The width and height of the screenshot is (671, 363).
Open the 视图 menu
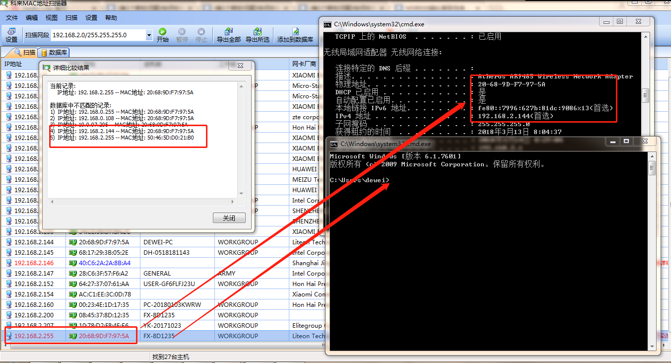tap(52, 18)
